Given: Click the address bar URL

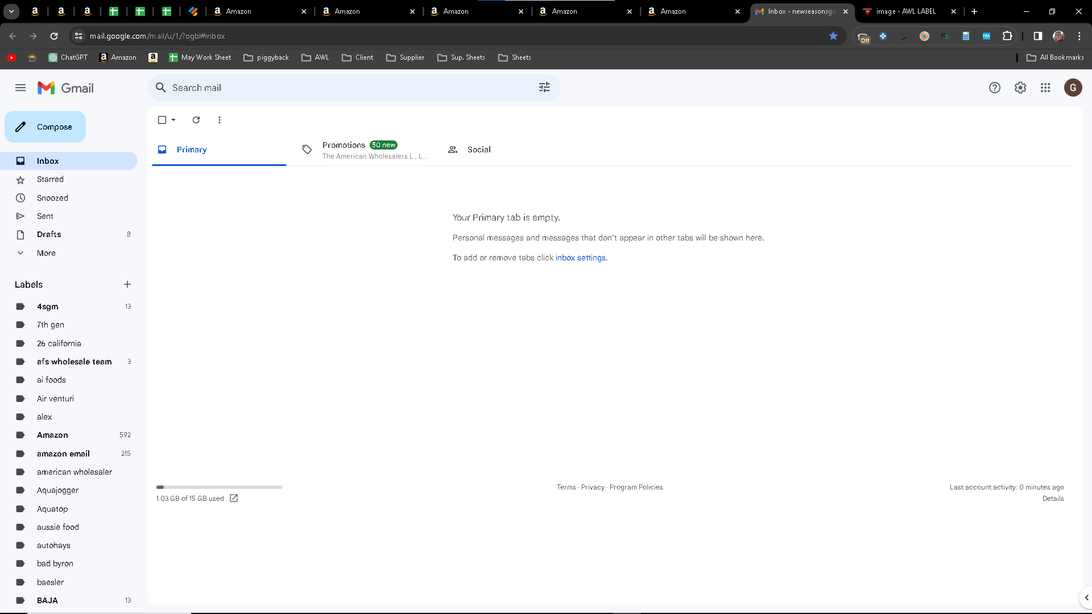Looking at the screenshot, I should point(158,36).
